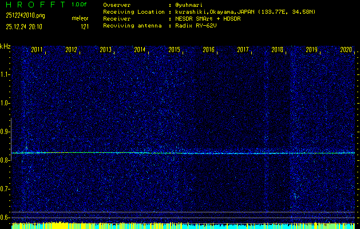This screenshot has height=229, width=360.
Task: Click the 0.6 kHz axis label
Action: point(5,218)
